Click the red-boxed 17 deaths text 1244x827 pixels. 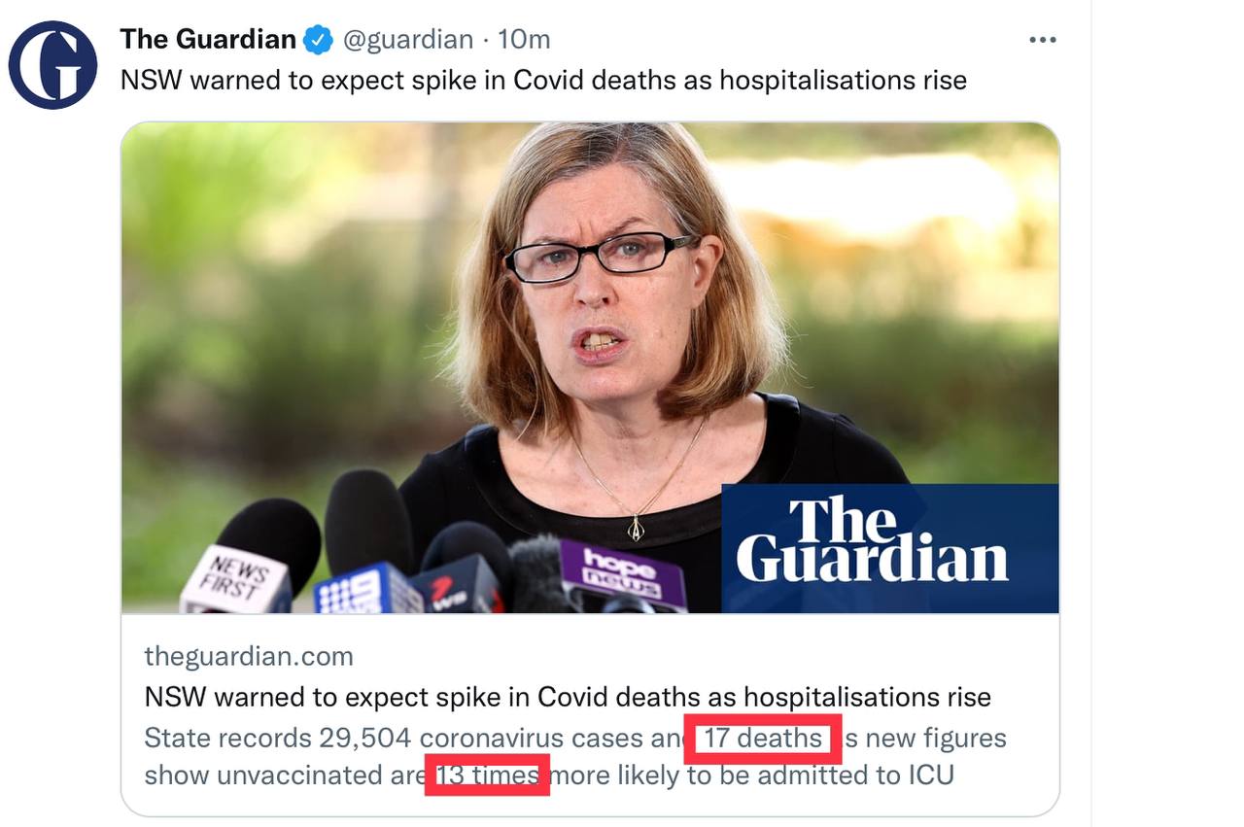(x=763, y=739)
